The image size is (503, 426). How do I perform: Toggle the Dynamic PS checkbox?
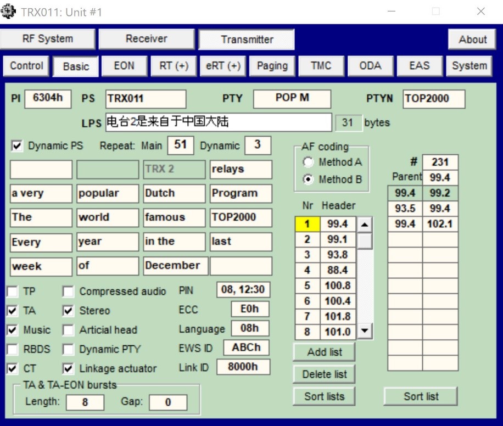coord(18,146)
